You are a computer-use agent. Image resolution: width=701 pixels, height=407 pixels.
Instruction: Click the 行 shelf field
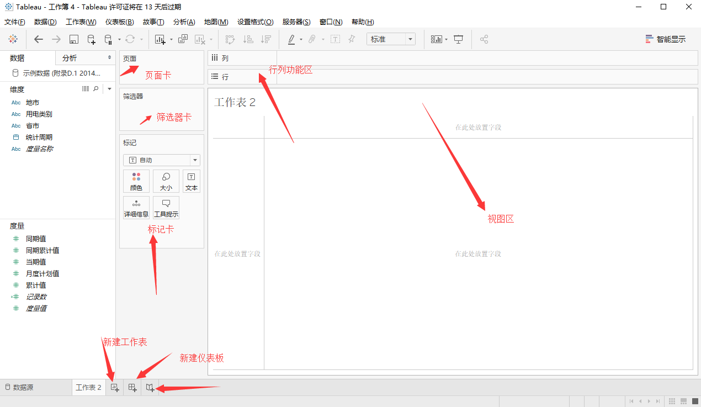click(x=452, y=77)
